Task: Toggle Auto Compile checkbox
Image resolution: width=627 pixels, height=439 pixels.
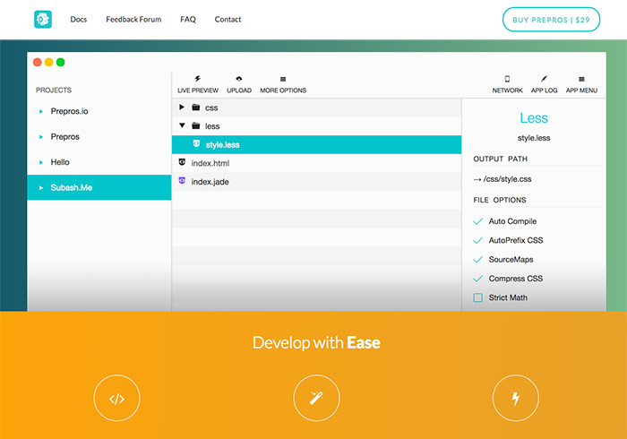Action: click(477, 221)
